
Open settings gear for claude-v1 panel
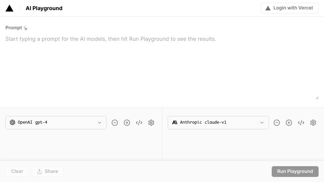coord(313,123)
